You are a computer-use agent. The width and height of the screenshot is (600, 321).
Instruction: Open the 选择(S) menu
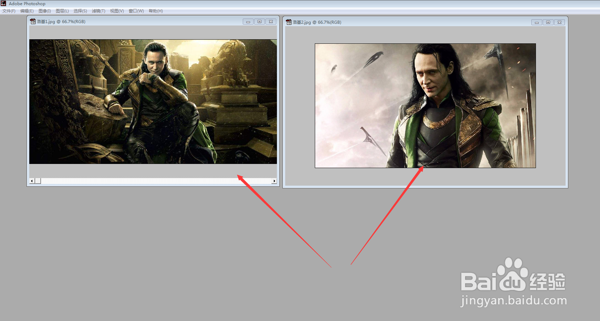80,11
